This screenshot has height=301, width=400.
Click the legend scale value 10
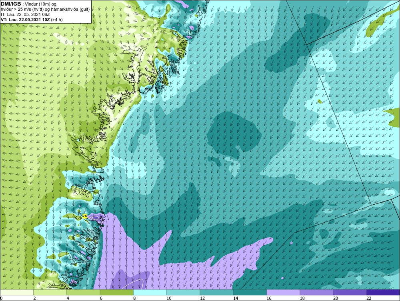[x=169, y=298]
